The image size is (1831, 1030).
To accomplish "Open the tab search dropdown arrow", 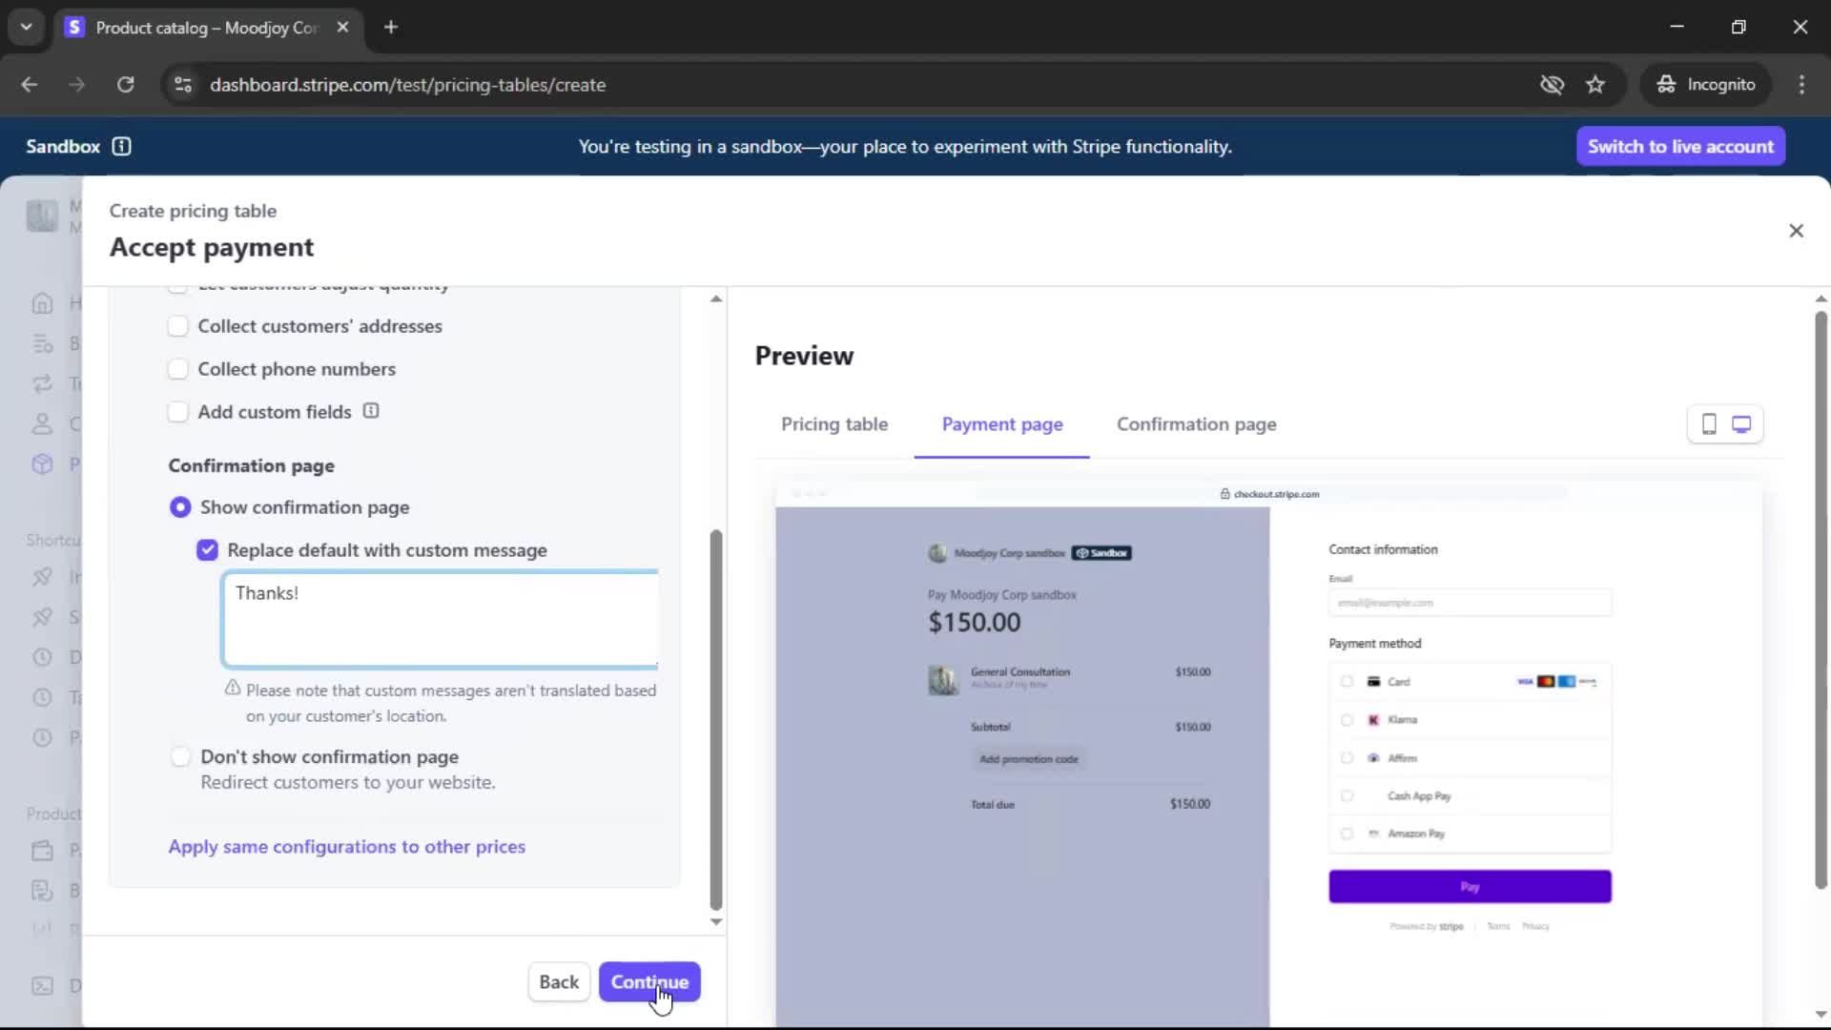I will pyautogui.click(x=26, y=27).
